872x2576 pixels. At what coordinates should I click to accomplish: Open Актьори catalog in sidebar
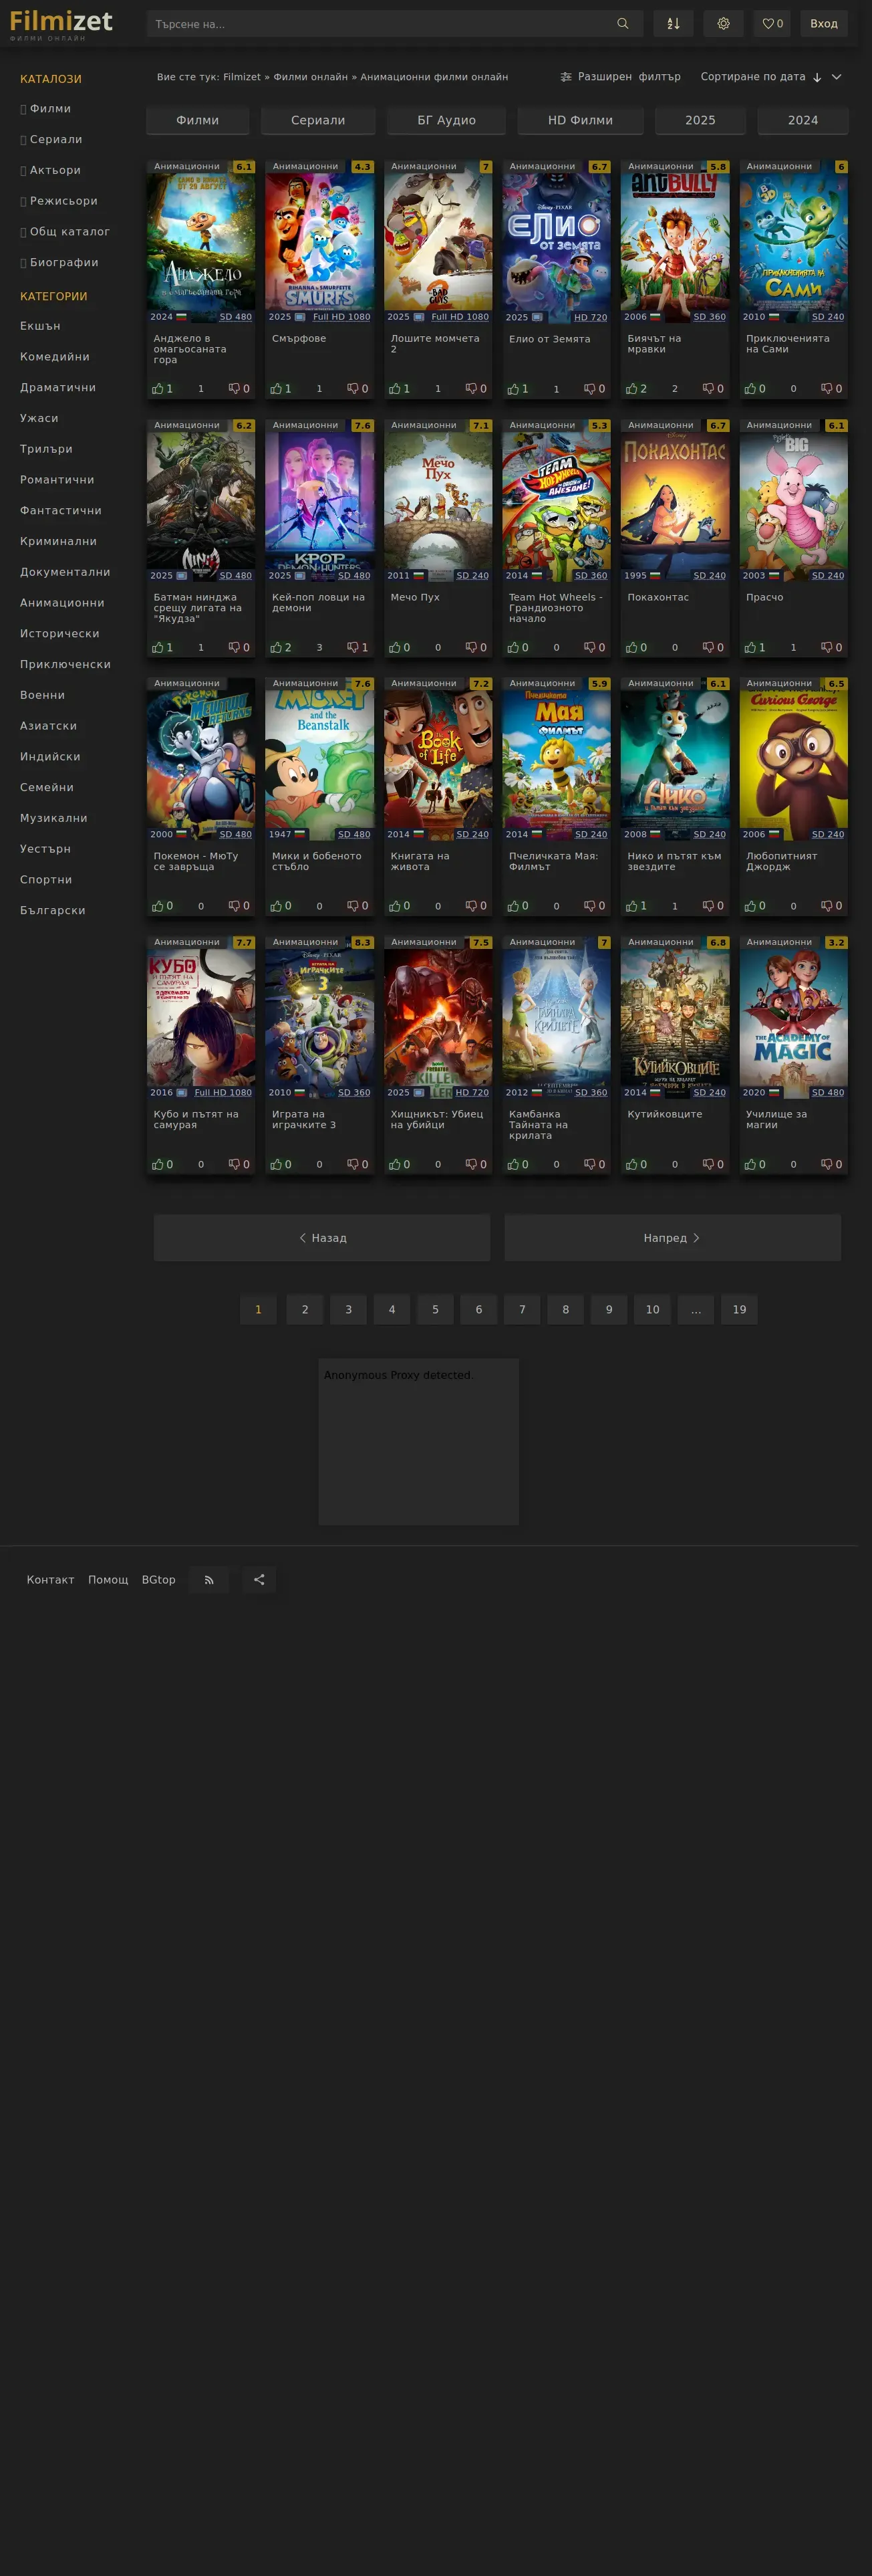[x=51, y=170]
